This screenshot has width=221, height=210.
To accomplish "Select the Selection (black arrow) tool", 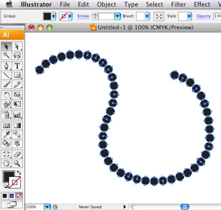I will (7, 47).
